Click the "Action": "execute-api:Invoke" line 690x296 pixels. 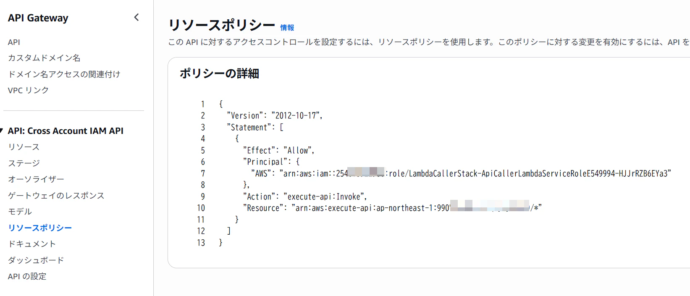tap(305, 196)
